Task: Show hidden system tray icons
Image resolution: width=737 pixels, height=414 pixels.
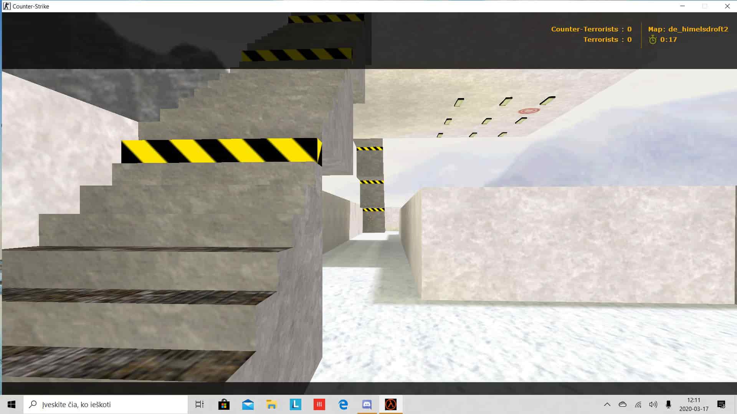Action: pos(607,404)
